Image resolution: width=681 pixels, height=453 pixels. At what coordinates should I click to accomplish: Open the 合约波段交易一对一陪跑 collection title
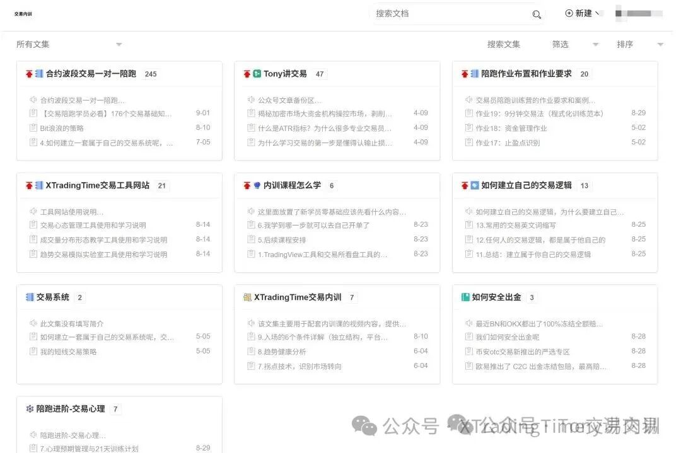(x=91, y=74)
